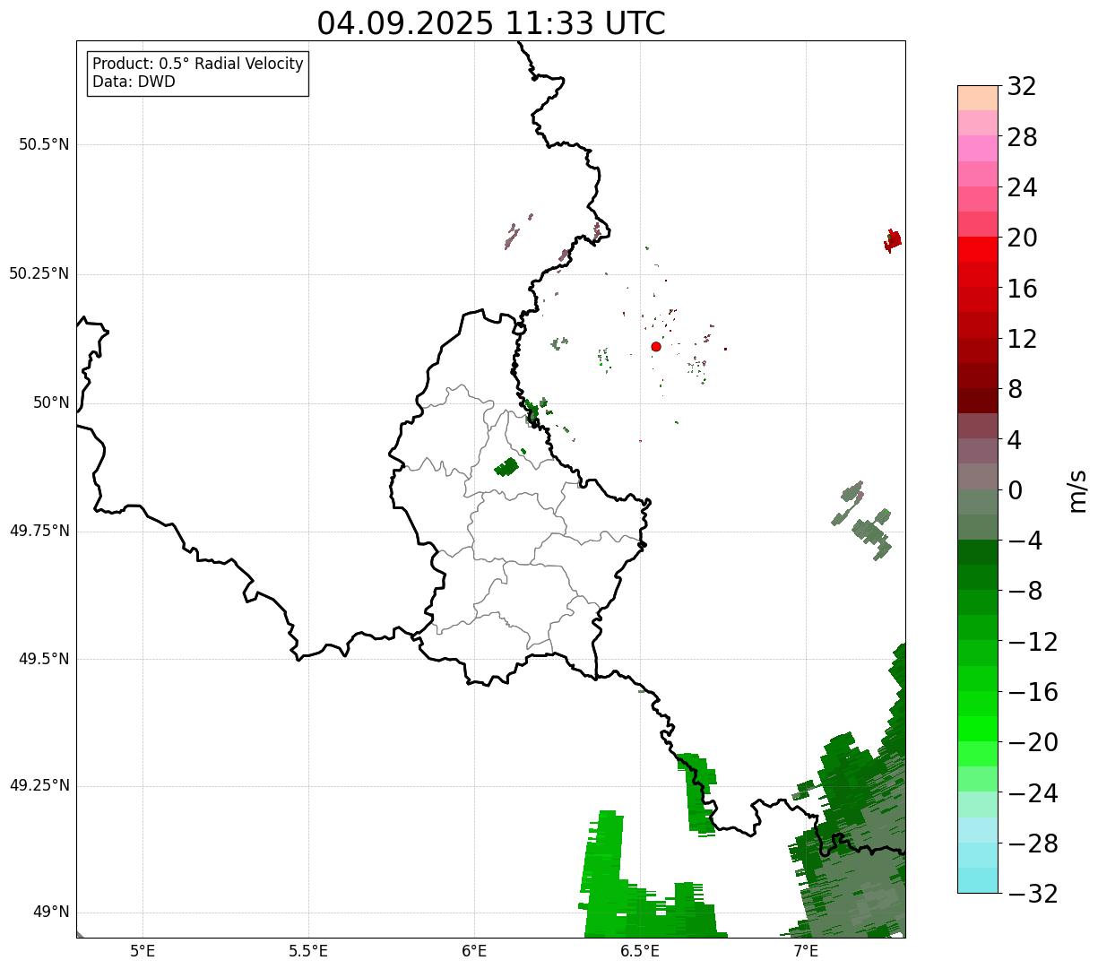Click colorbar tick label 20
The image size is (1098, 969).
(1022, 238)
